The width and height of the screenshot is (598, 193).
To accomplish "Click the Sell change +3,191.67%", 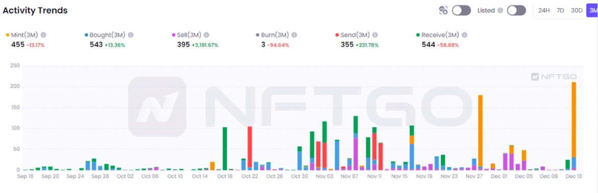I will tap(205, 45).
